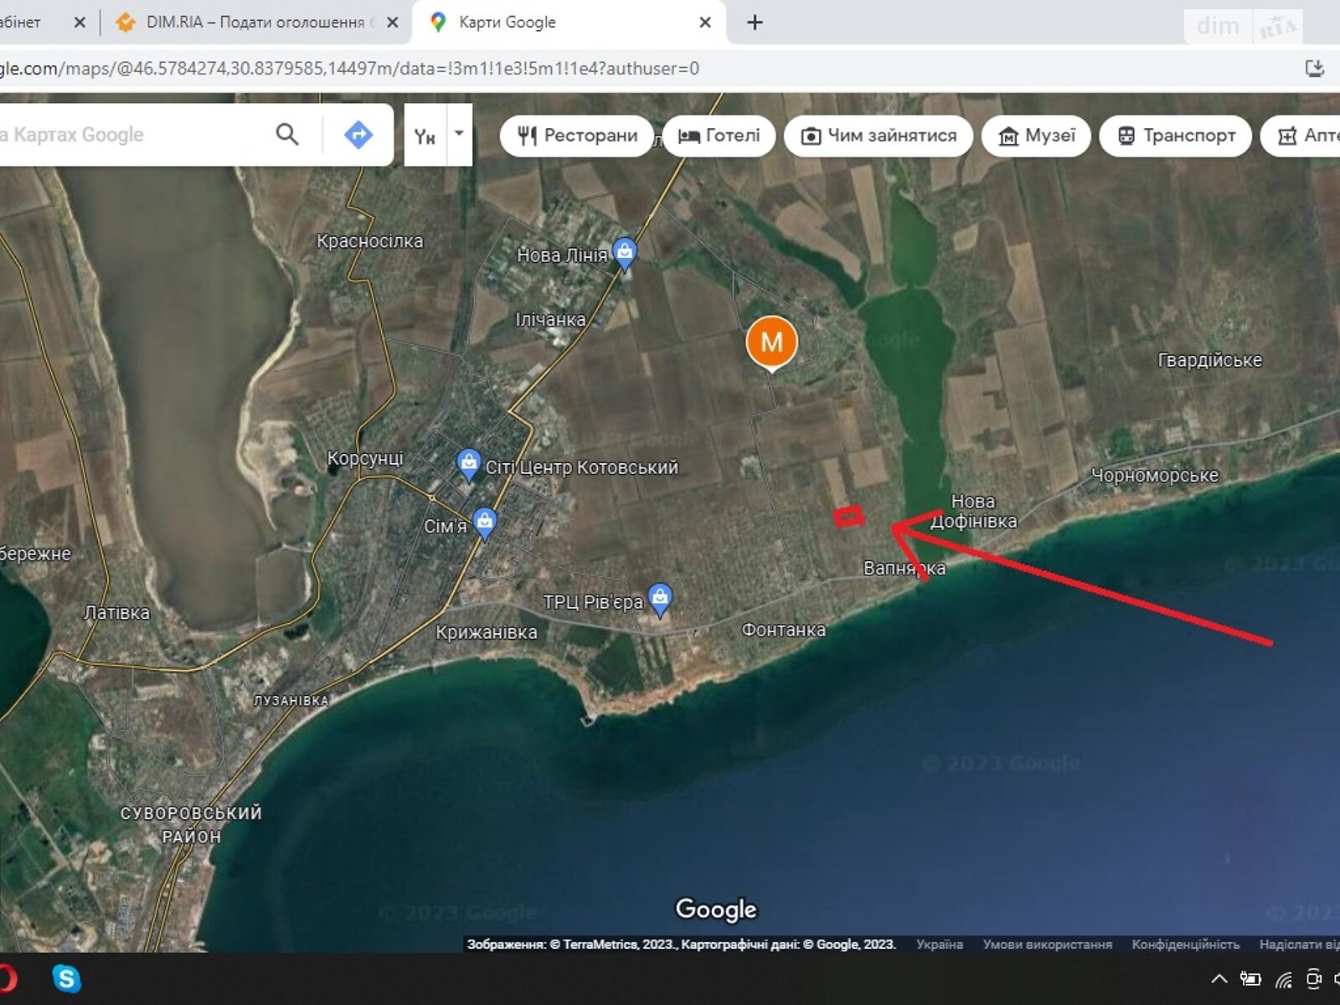Click the Суворовський район label
Image resolution: width=1340 pixels, height=1005 pixels.
191,824
